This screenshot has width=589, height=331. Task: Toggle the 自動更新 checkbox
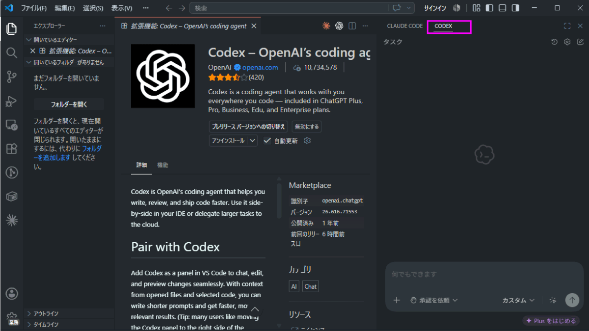pyautogui.click(x=267, y=141)
